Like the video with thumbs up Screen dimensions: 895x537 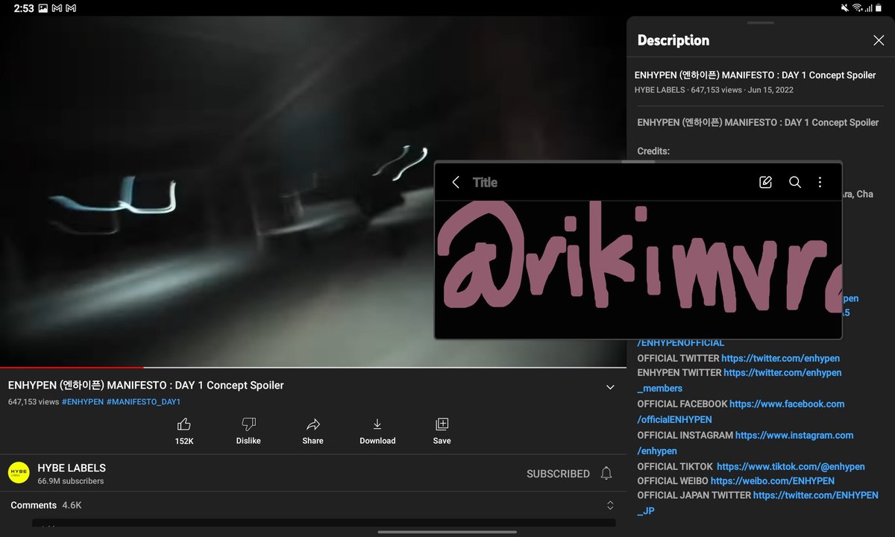(x=184, y=424)
